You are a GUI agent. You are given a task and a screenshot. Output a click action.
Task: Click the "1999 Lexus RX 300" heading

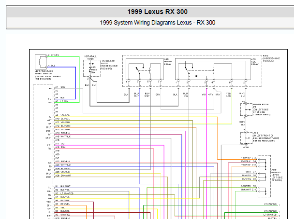click(x=158, y=12)
